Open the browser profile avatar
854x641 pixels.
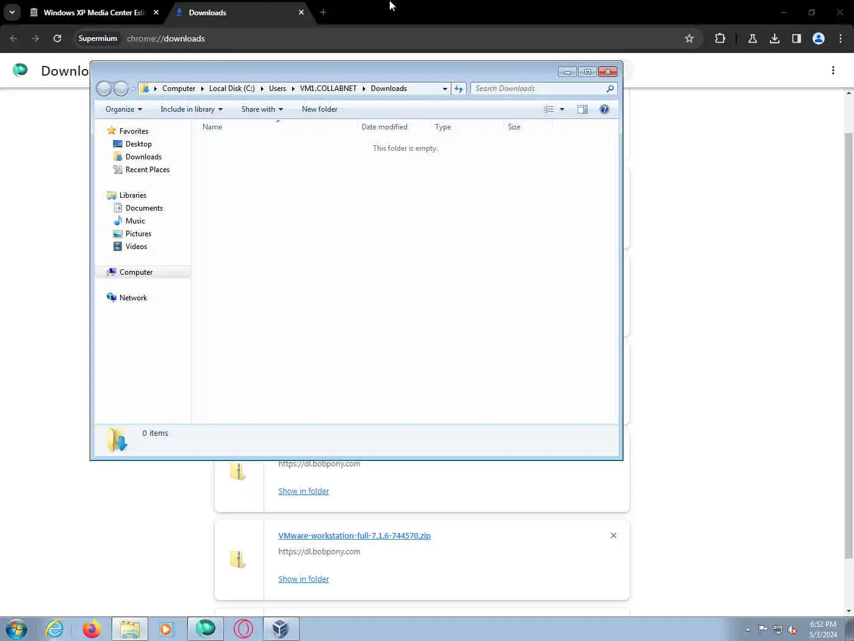[819, 38]
